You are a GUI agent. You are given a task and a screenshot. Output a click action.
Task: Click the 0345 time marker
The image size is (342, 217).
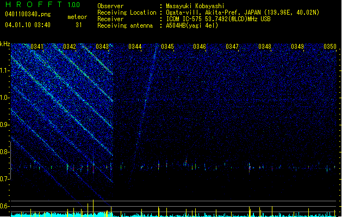167,47
